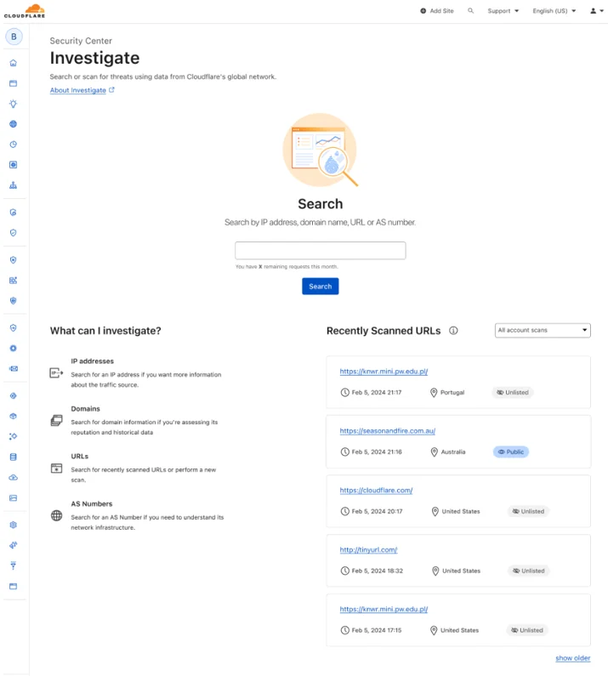Open the cloudflare.com scanned URL
This screenshot has width=608, height=676.
click(376, 490)
